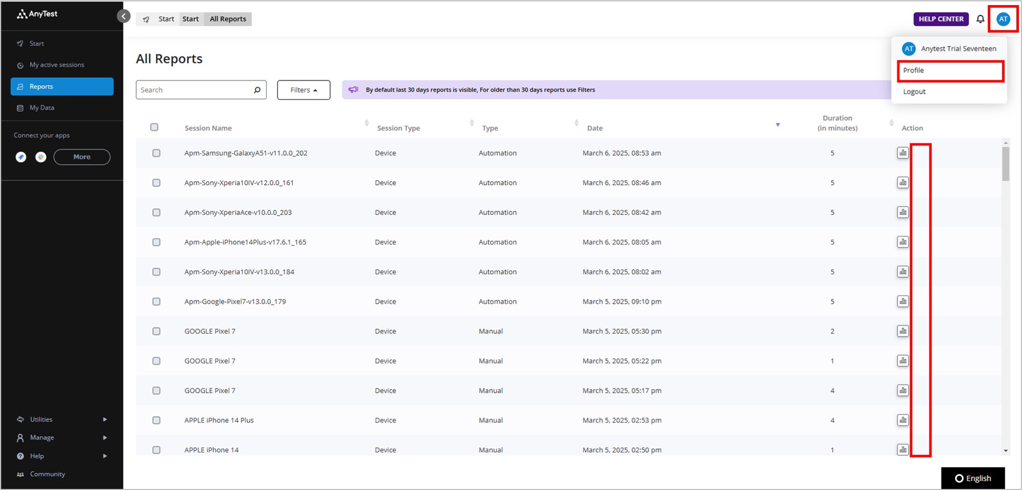The image size is (1022, 490).
Task: Open the English language selector
Action: click(973, 478)
